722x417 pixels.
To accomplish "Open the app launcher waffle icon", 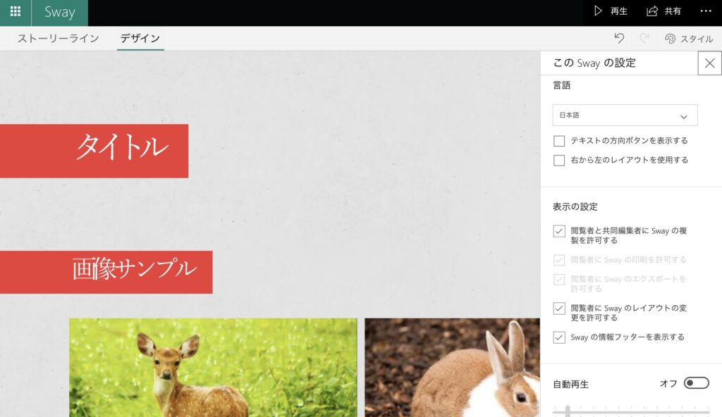I will pyautogui.click(x=16, y=11).
